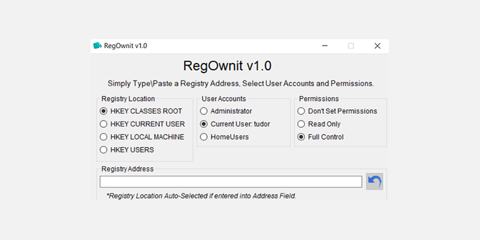
Task: Select the HomeUsers account option
Action: click(204, 137)
